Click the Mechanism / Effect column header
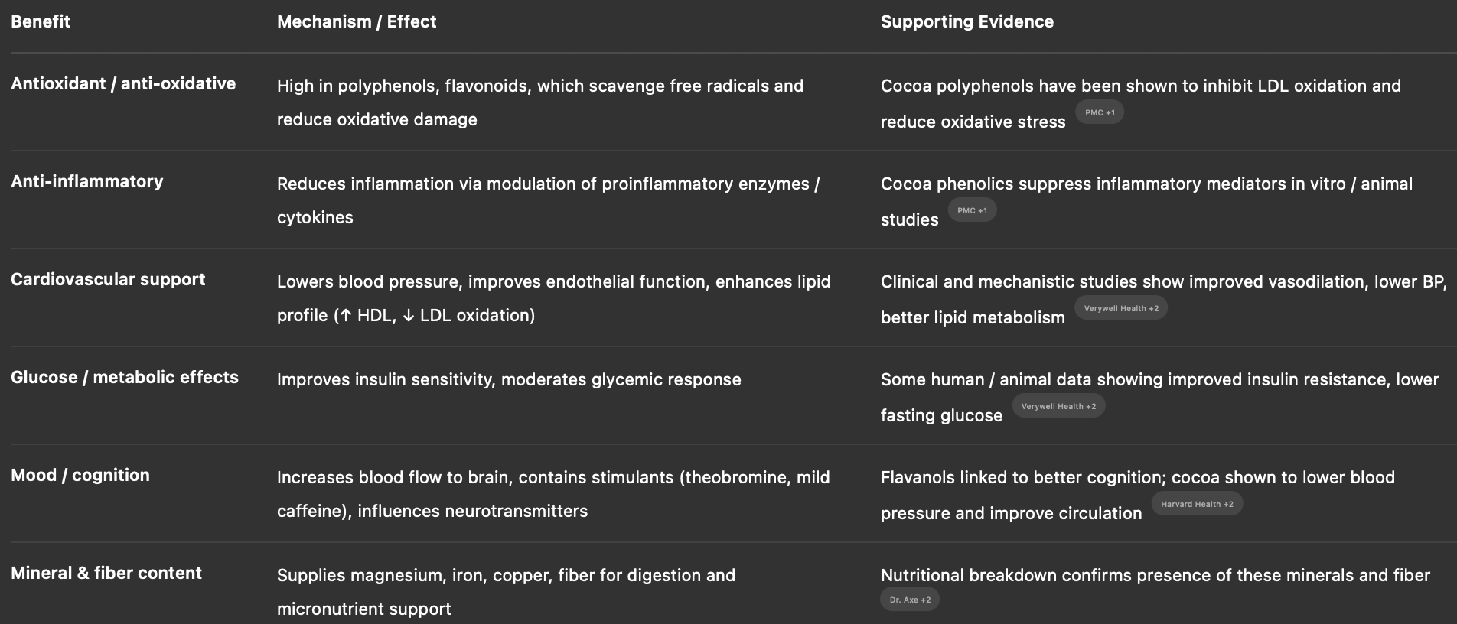The width and height of the screenshot is (1457, 624). pos(357,21)
